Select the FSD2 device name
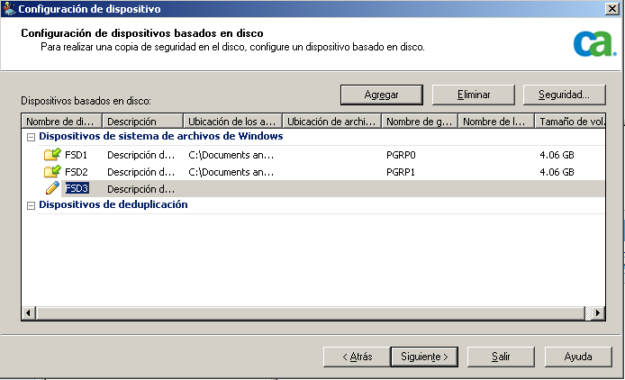This screenshot has height=380, width=625. (77, 172)
